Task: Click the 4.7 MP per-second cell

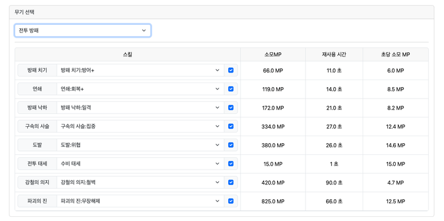Action: tap(396, 183)
